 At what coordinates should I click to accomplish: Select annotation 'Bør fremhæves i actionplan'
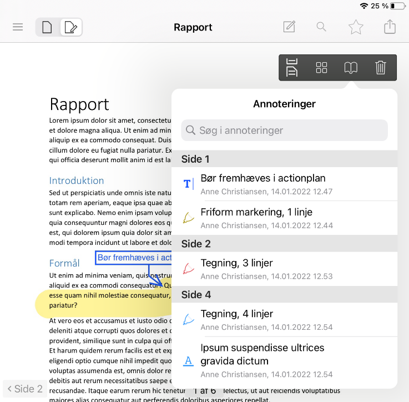(284, 184)
